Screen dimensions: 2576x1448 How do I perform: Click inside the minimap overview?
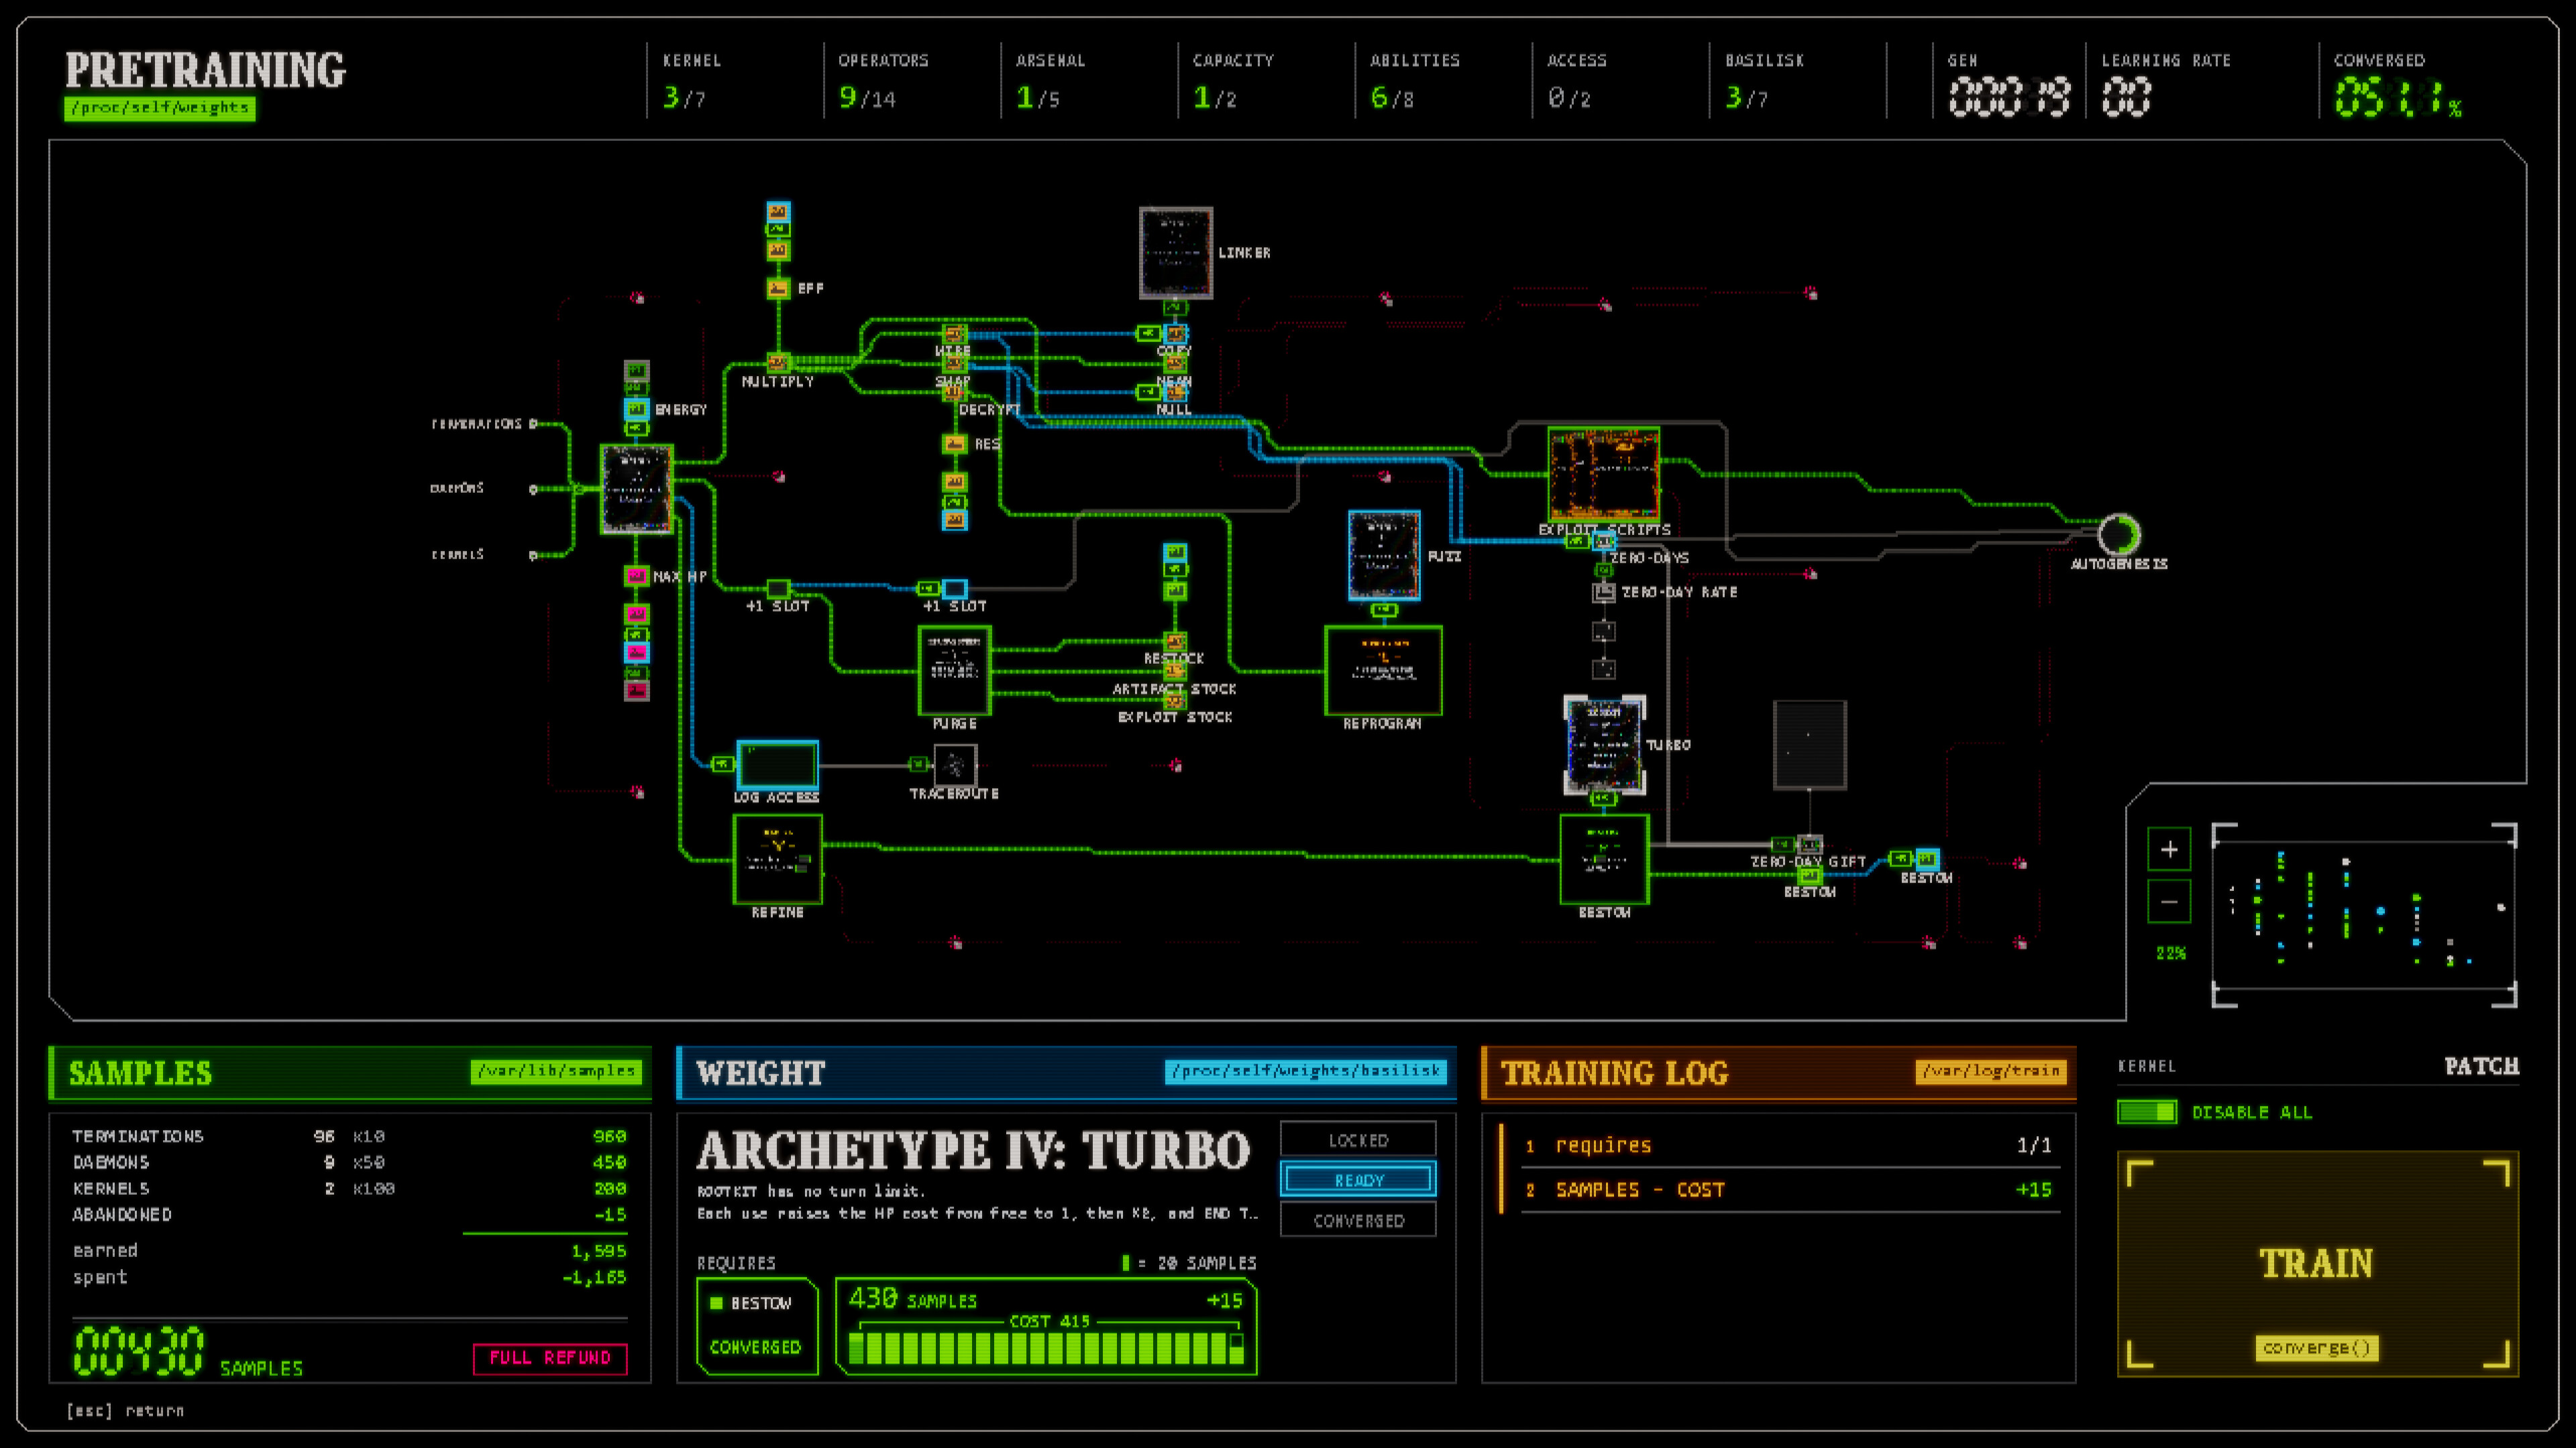click(2364, 915)
